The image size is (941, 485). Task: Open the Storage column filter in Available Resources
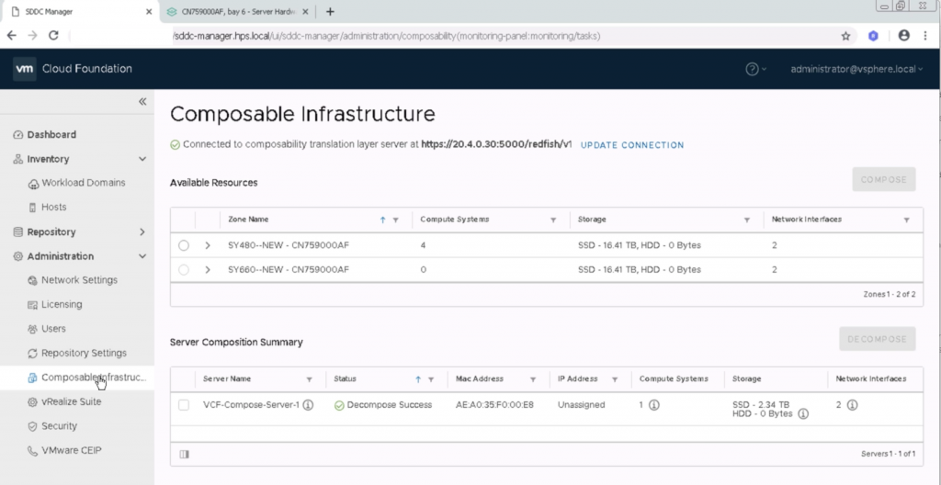pos(746,220)
